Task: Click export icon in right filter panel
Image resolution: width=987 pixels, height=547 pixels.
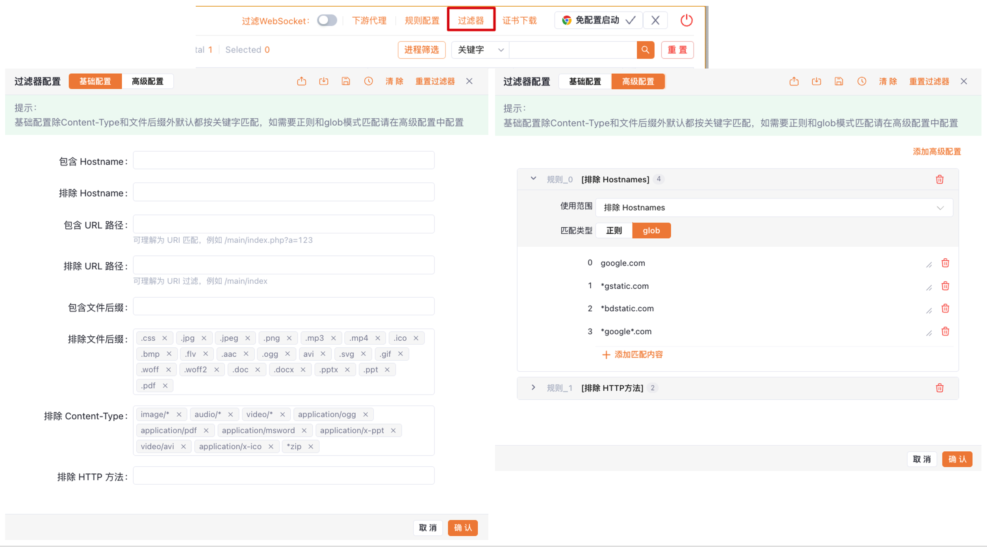Action: pyautogui.click(x=794, y=82)
